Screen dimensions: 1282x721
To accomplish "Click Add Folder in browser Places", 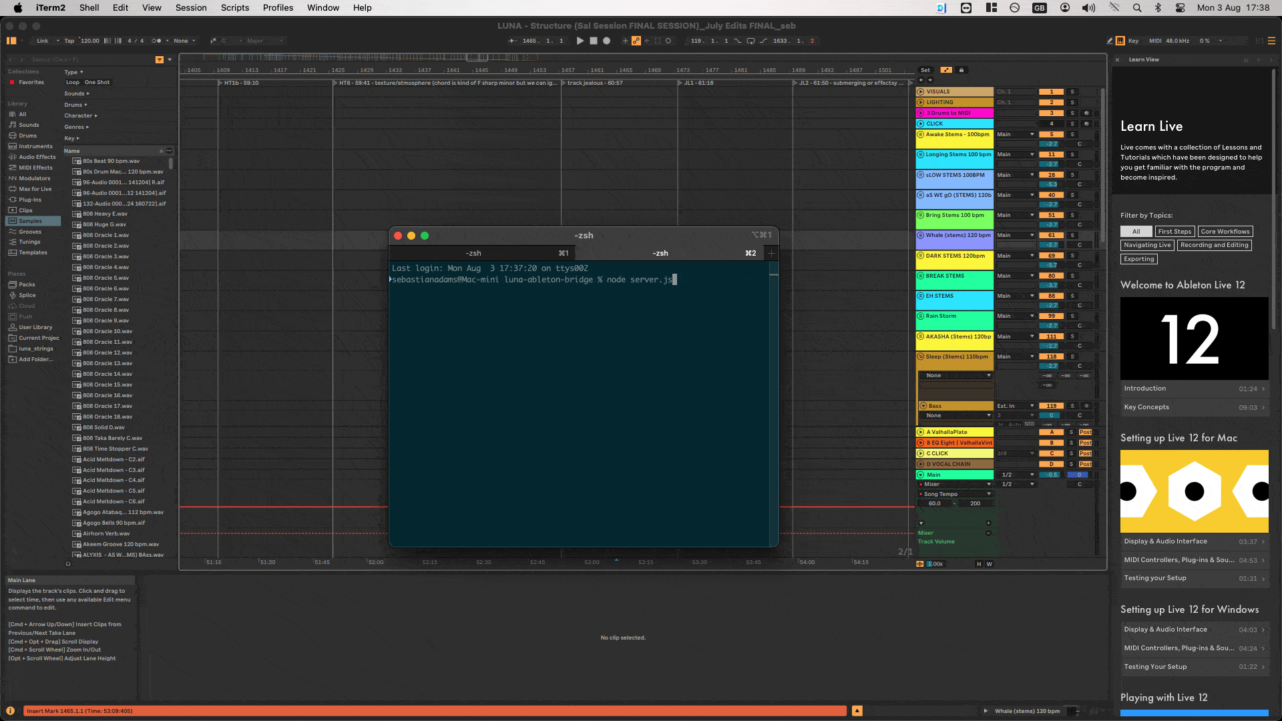I will click(35, 360).
